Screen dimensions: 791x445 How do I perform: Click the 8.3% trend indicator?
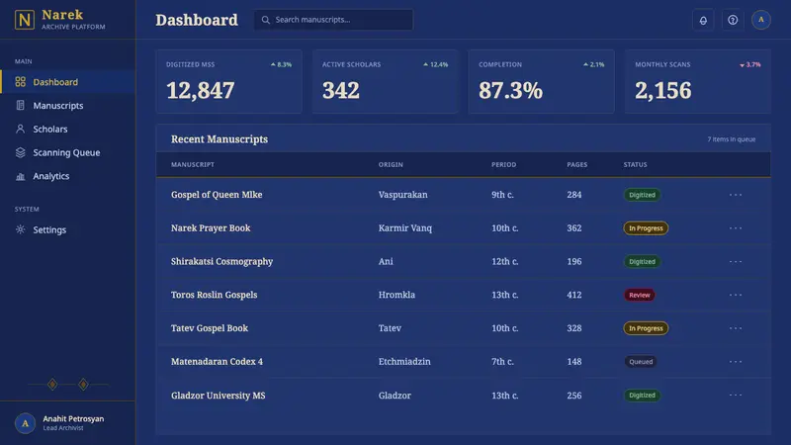click(281, 64)
